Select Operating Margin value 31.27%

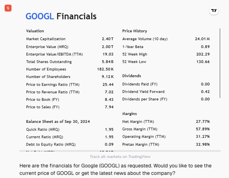coord(203,137)
